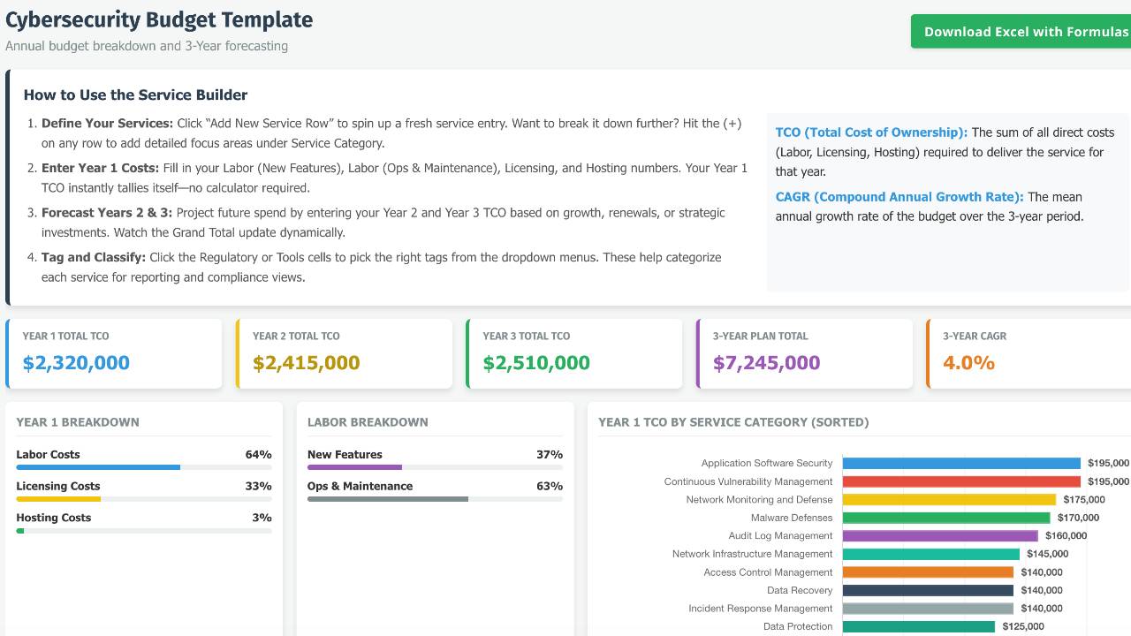Click the Ops & Maintenance labor bar

click(x=435, y=499)
